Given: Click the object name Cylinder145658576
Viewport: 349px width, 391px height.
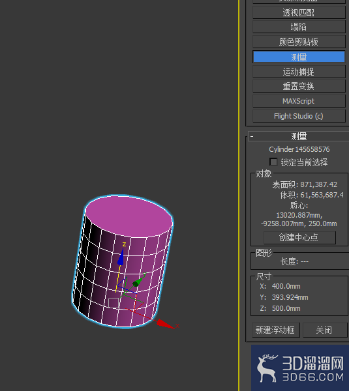Looking at the screenshot, I should coord(299,149).
